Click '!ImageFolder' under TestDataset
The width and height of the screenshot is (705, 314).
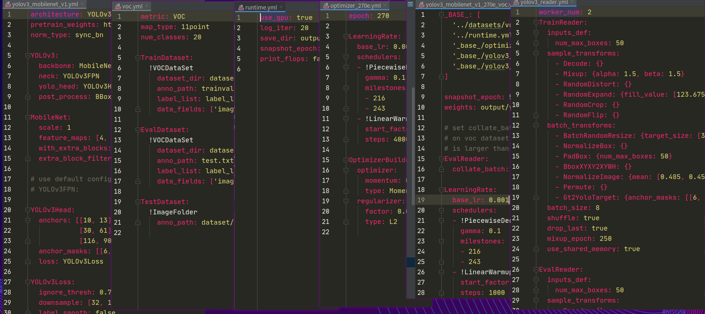click(173, 212)
